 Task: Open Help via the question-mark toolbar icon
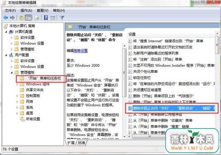[x=46, y=18]
